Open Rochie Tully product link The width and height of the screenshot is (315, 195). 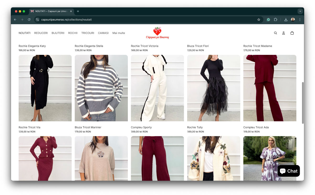(195, 127)
